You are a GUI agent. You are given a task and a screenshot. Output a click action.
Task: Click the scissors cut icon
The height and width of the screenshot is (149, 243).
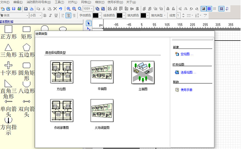coord(44,8)
